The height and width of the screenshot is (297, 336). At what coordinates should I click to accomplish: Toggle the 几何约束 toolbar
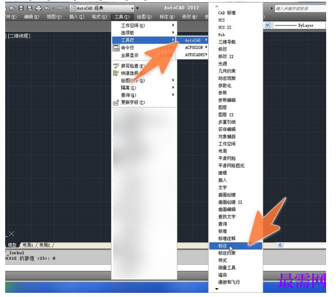[227, 71]
